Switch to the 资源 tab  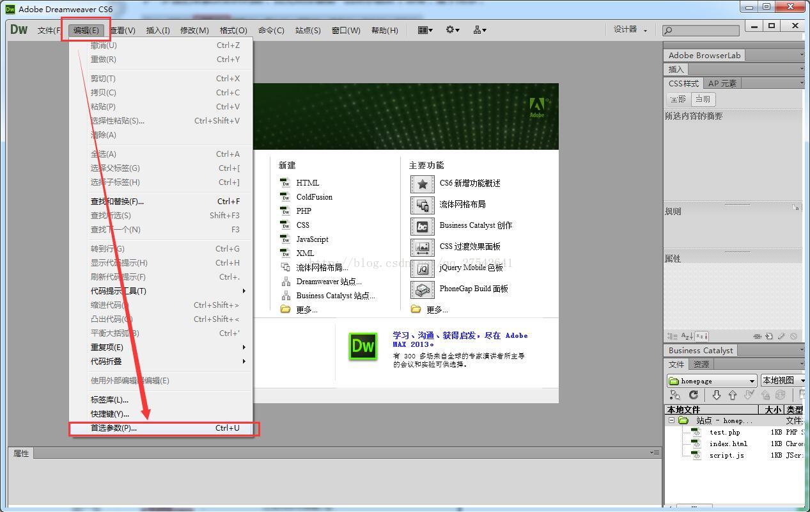pos(701,364)
